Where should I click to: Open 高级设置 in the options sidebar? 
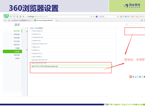click(x=17, y=55)
